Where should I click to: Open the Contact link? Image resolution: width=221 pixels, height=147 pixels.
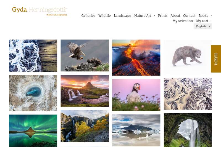point(189,16)
